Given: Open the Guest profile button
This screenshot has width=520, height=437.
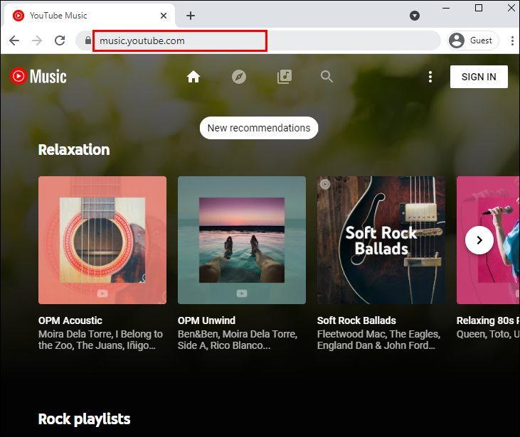Looking at the screenshot, I should click(473, 41).
